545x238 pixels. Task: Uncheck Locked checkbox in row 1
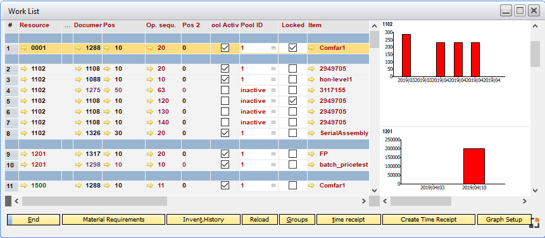point(293,48)
